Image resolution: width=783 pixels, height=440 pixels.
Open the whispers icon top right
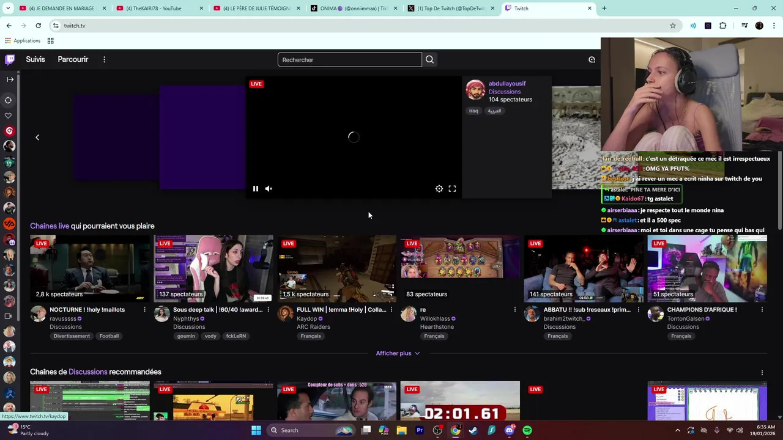(x=592, y=59)
